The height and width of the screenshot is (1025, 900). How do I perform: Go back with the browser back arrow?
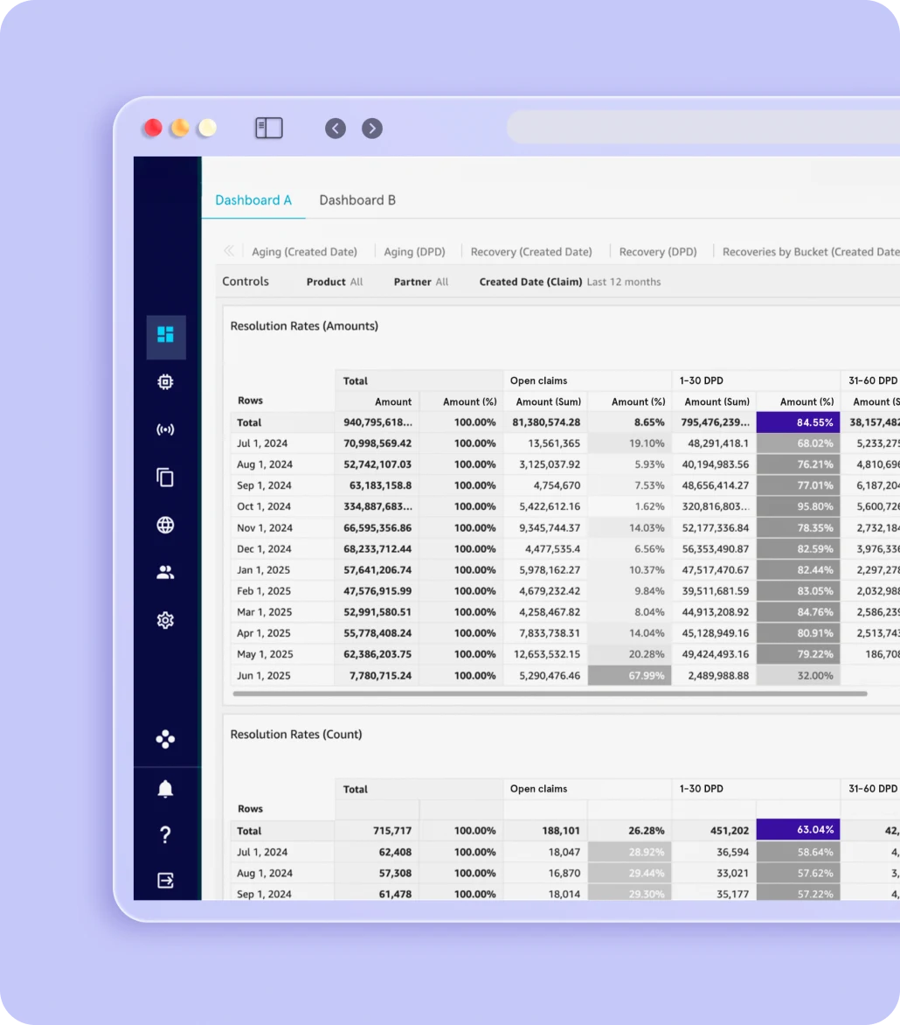click(336, 129)
